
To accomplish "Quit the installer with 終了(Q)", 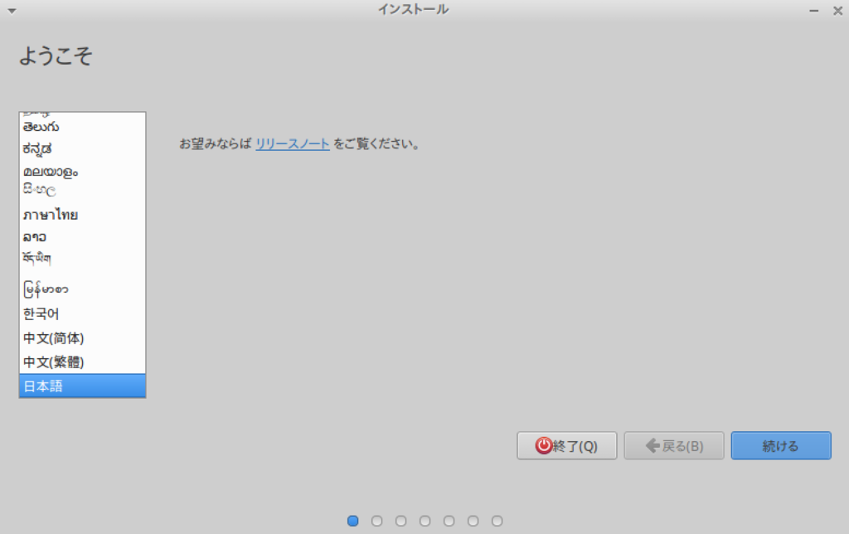I will (x=567, y=445).
